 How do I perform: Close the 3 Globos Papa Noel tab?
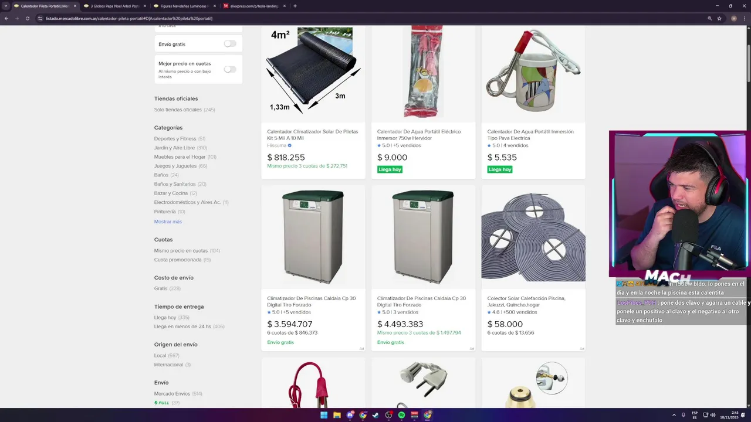tap(145, 6)
